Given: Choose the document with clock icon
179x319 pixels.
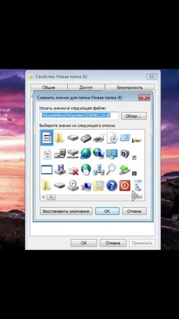Looking at the screenshot, I should (112, 138).
